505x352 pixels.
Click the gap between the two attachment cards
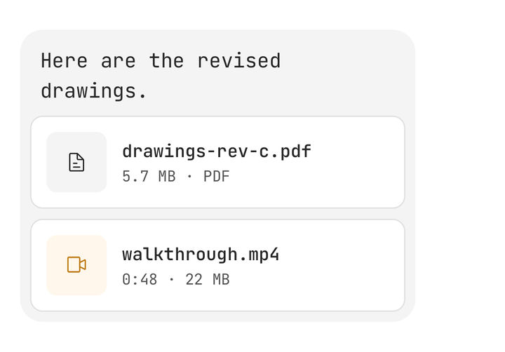tap(217, 214)
